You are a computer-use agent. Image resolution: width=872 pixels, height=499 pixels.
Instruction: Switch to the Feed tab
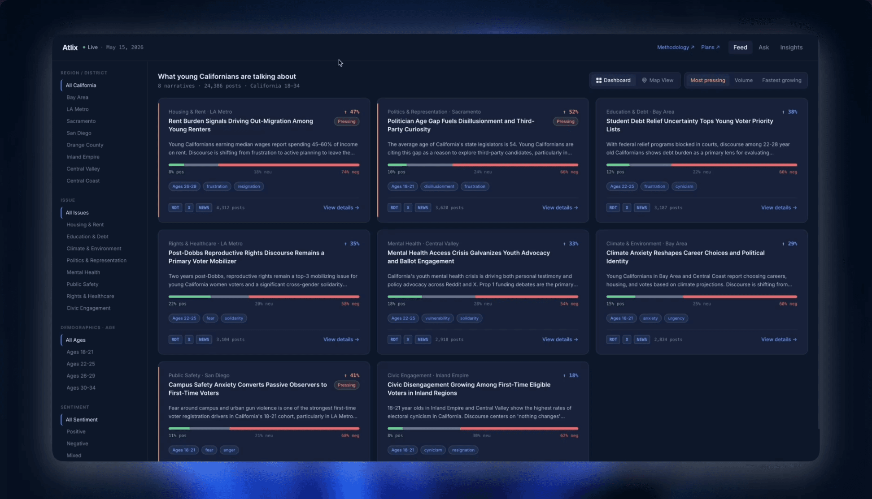740,47
